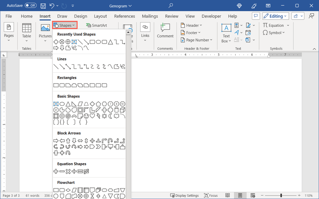The image size is (319, 199).
Task: Open the Draw tab
Action: click(62, 16)
